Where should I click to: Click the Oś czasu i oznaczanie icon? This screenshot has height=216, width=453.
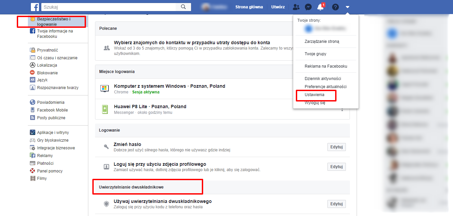pyautogui.click(x=33, y=58)
